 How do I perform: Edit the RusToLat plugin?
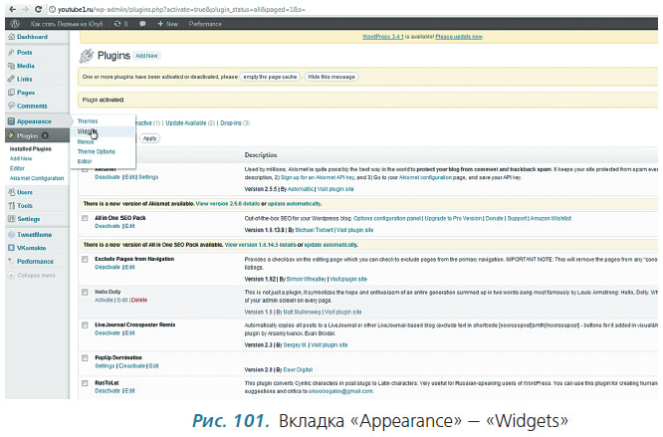point(129,391)
